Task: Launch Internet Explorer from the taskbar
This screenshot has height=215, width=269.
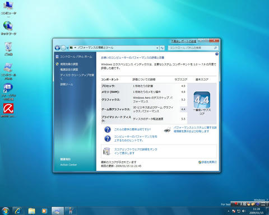Action: click(x=18, y=211)
